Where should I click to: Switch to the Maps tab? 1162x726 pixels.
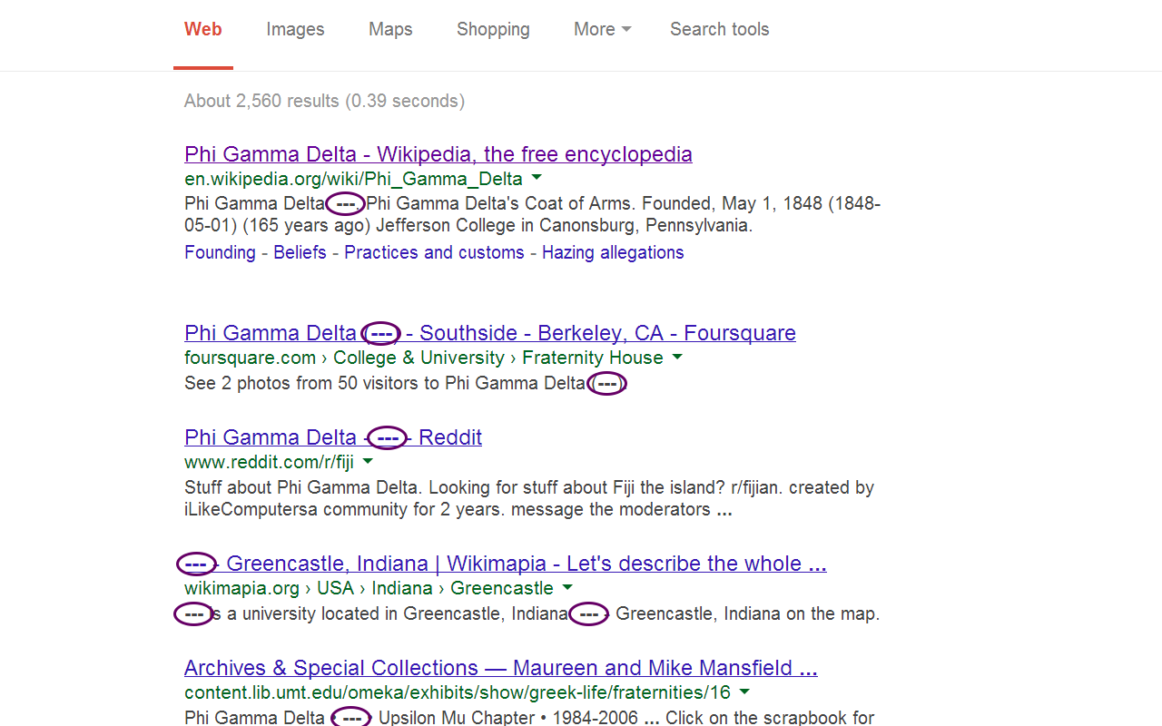coord(389,29)
